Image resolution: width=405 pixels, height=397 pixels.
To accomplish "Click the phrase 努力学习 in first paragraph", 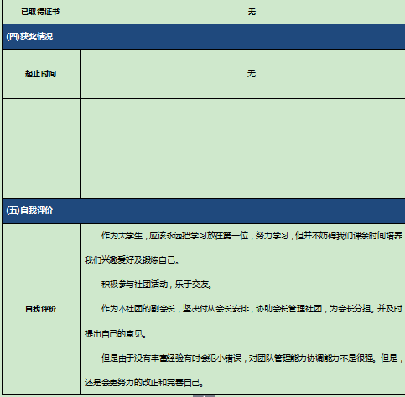I will pyautogui.click(x=272, y=236).
